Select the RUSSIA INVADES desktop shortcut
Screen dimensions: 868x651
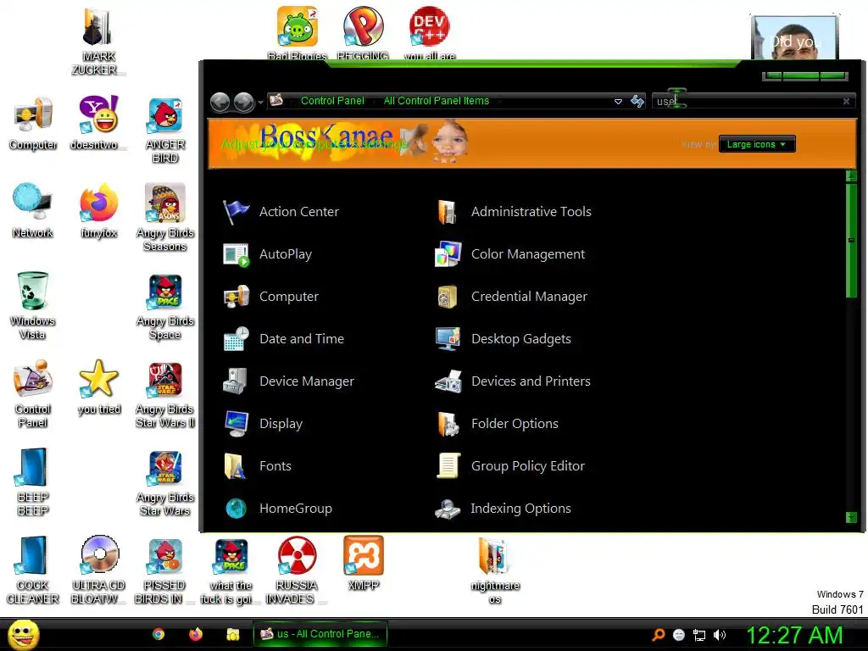coord(298,570)
